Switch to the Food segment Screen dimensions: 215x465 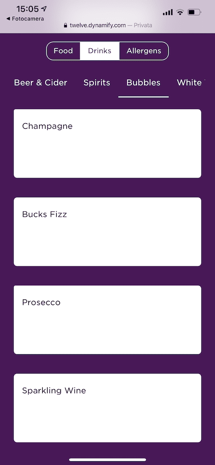pos(63,51)
